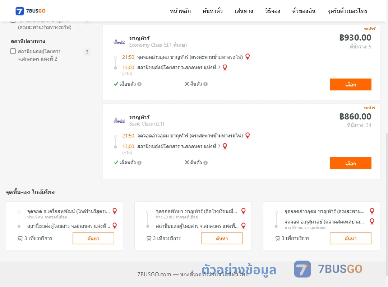Open the วิธีจอง menu item
This screenshot has height=287, width=388.
pyautogui.click(x=272, y=11)
